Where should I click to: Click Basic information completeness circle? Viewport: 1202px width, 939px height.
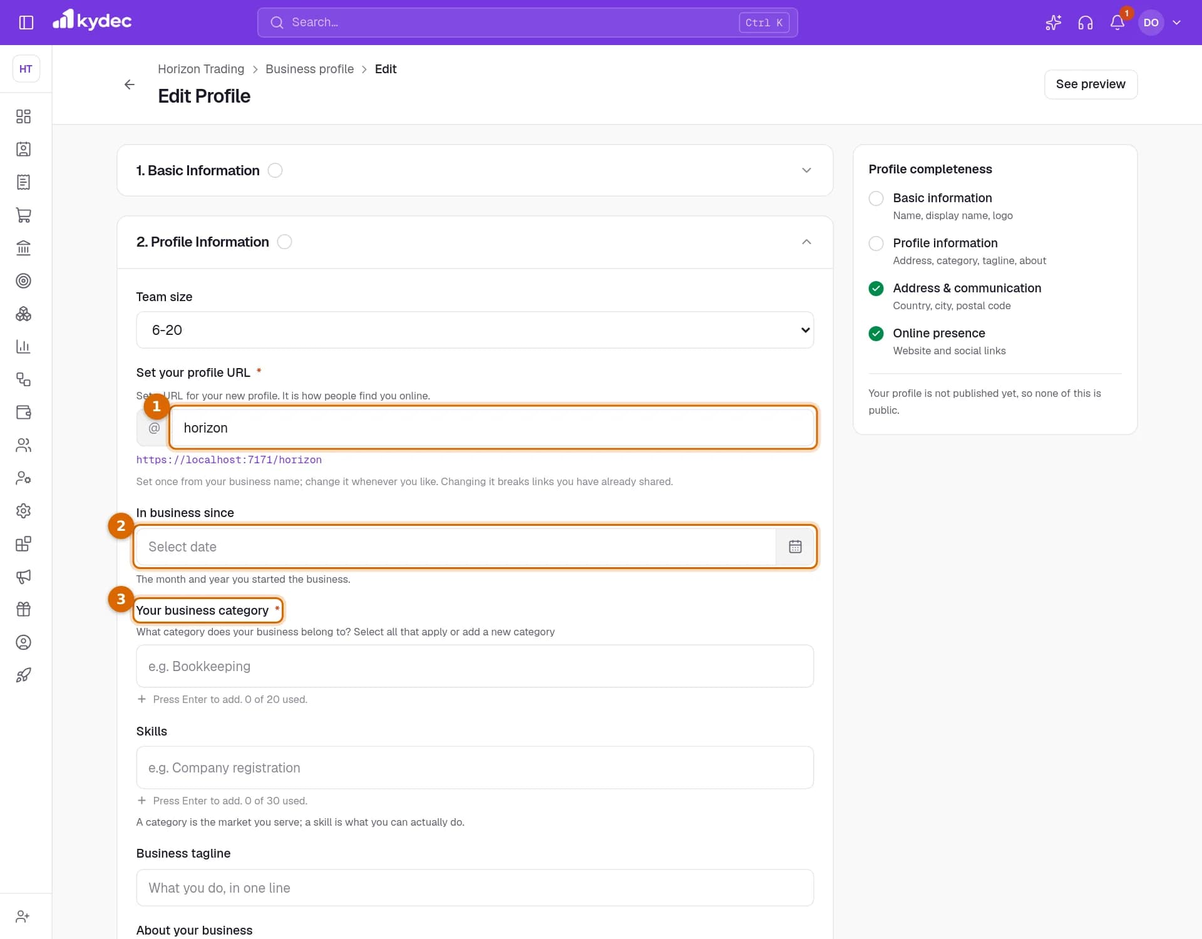pos(876,198)
